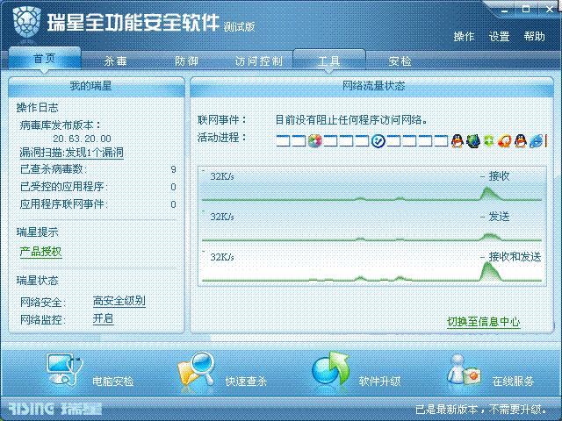Image resolution: width=562 pixels, height=421 pixels.
Task: Click the 发送 traffic graph
Action: click(x=372, y=226)
